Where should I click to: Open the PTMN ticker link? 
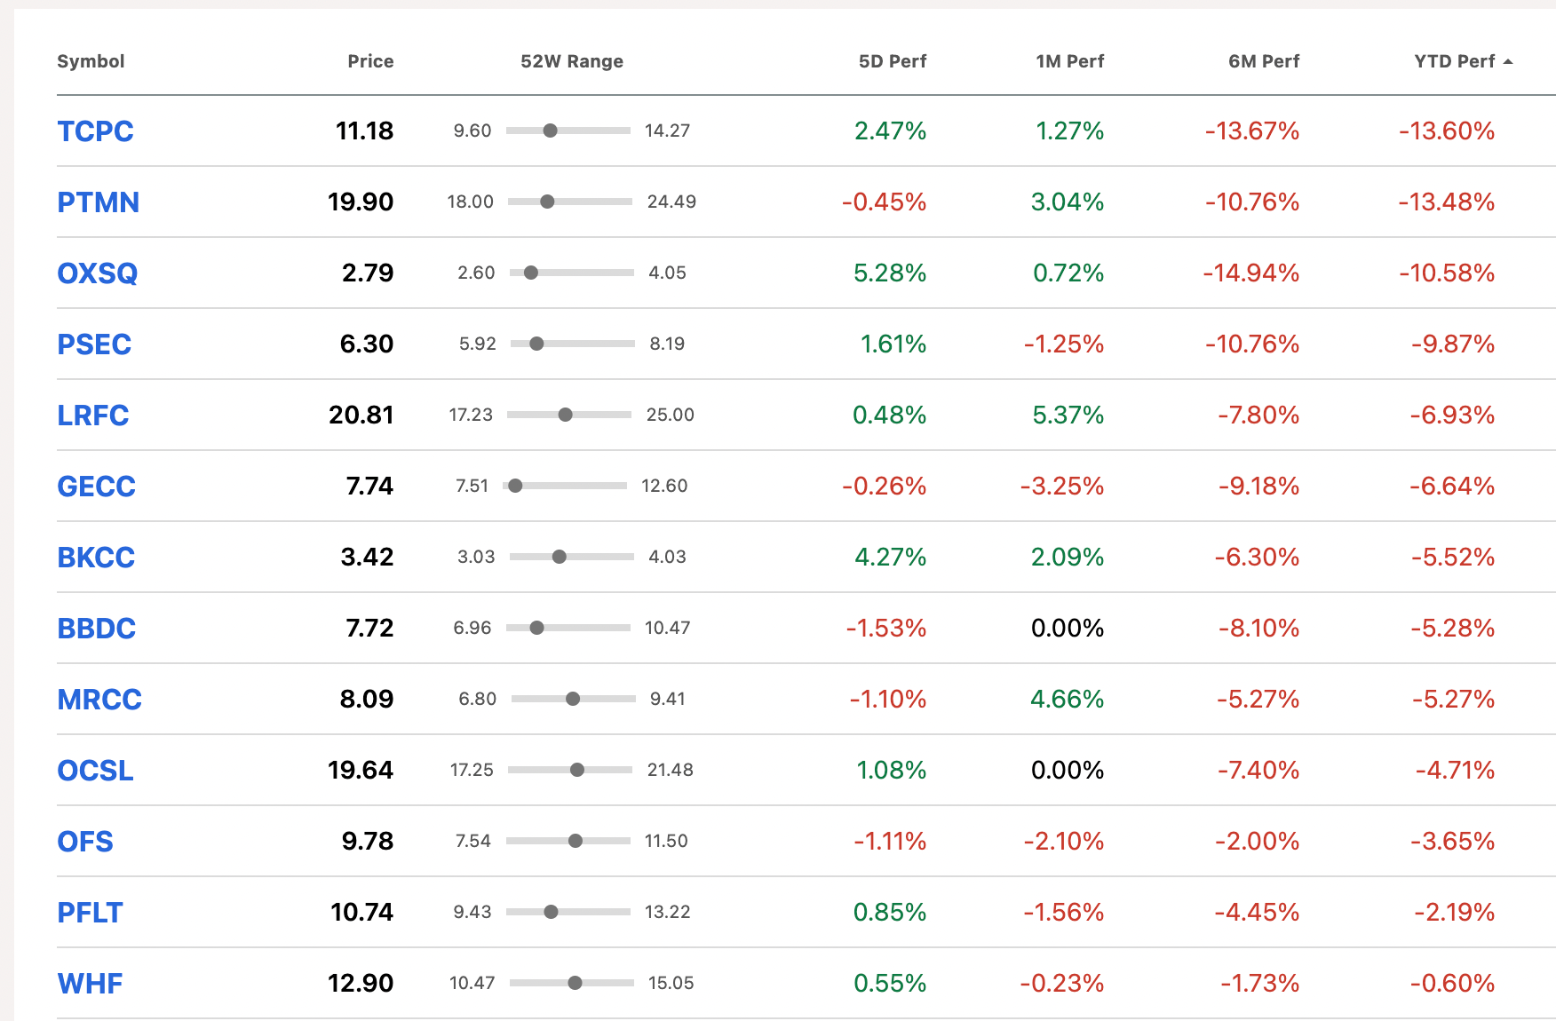click(x=98, y=202)
